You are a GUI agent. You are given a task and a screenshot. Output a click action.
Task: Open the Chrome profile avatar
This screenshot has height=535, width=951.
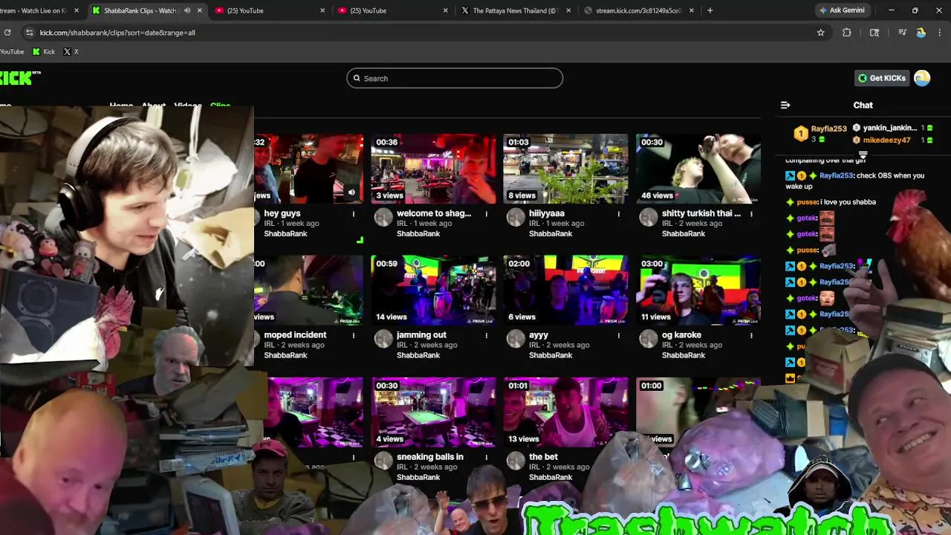921,33
